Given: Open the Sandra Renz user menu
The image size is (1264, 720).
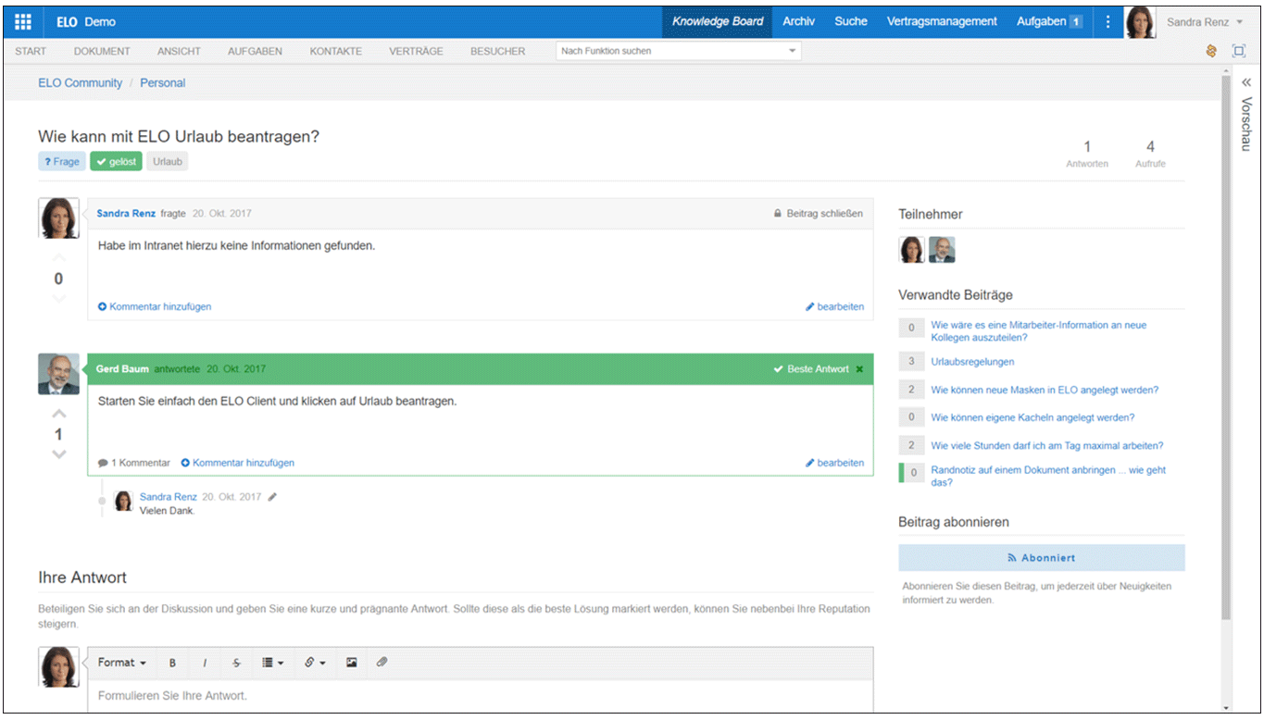Looking at the screenshot, I should tap(1205, 22).
